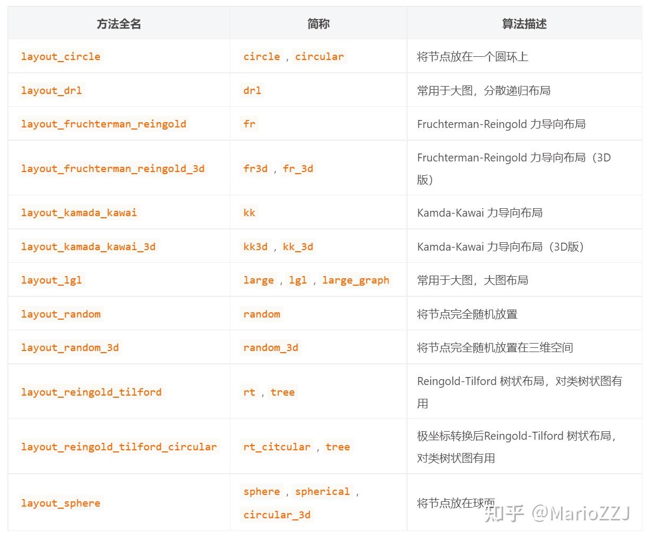Select the layout_kamada_kawai method name
Screen dimensions: 647x539
pos(79,212)
